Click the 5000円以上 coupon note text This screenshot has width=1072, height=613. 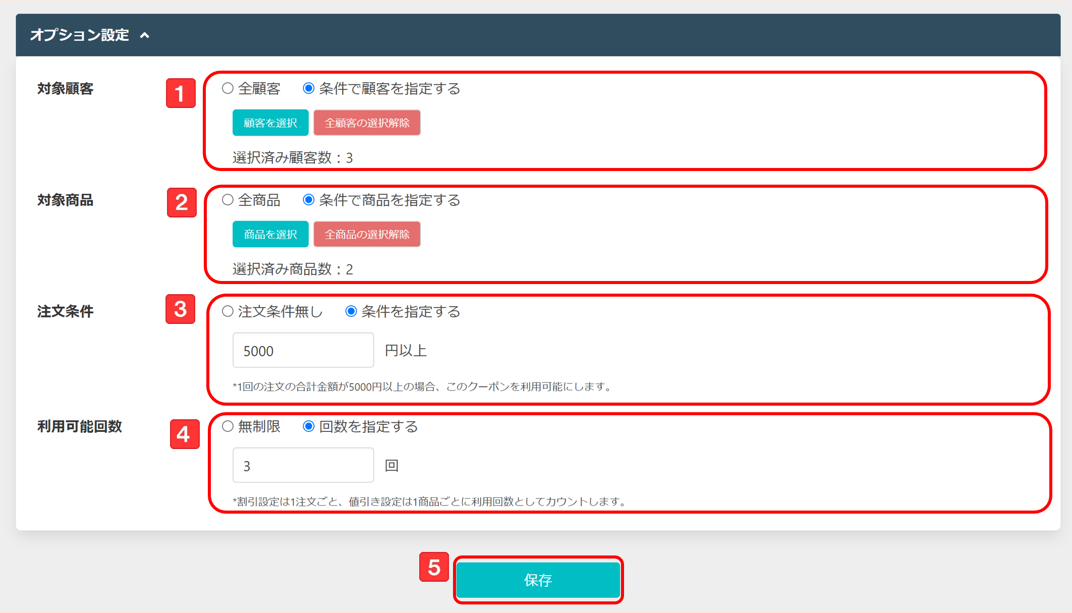click(x=423, y=387)
